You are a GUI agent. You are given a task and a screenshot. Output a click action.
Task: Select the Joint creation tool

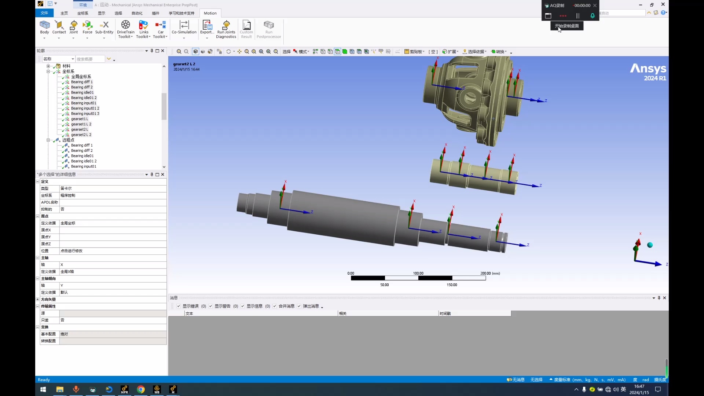73,27
